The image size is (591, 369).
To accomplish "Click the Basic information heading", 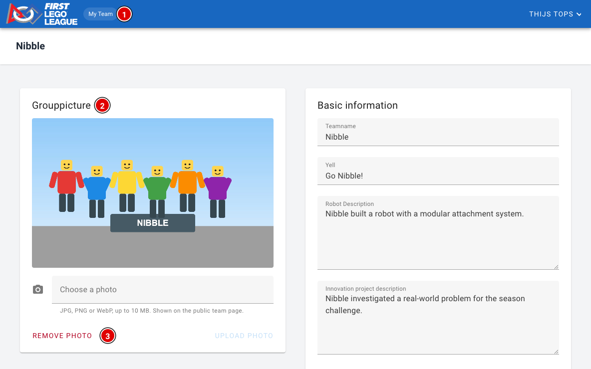I will (358, 105).
